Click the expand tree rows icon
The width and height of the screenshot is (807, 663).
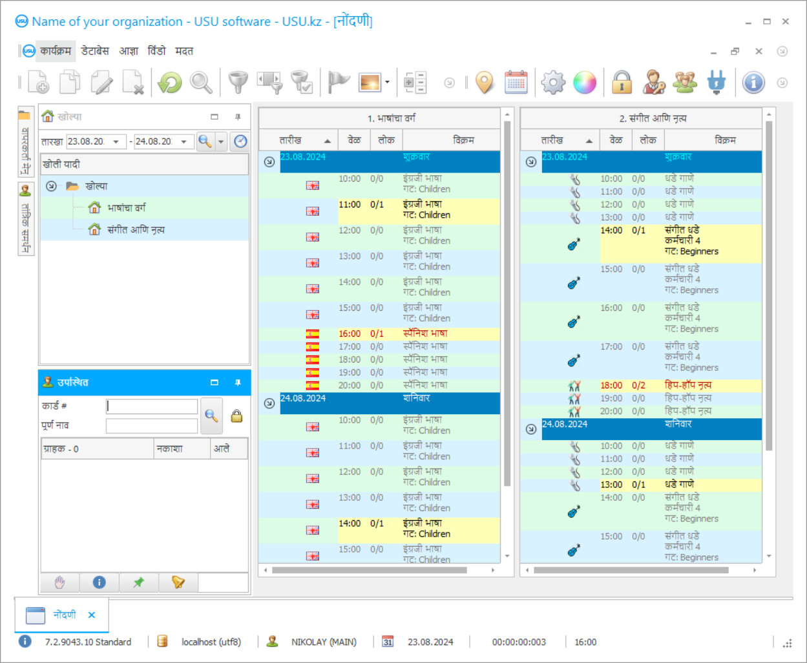(415, 82)
